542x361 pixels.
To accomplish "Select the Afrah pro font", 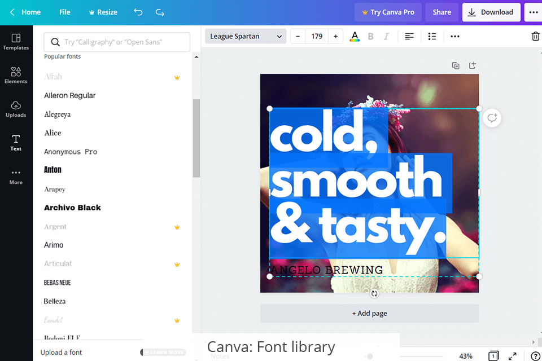I will click(x=53, y=77).
